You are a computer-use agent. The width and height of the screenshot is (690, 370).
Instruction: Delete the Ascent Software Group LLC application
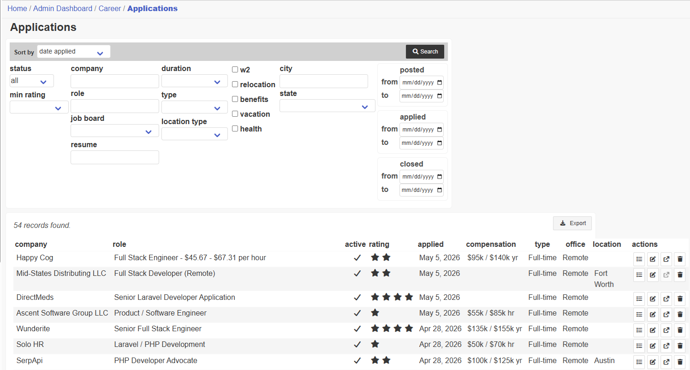pyautogui.click(x=680, y=315)
